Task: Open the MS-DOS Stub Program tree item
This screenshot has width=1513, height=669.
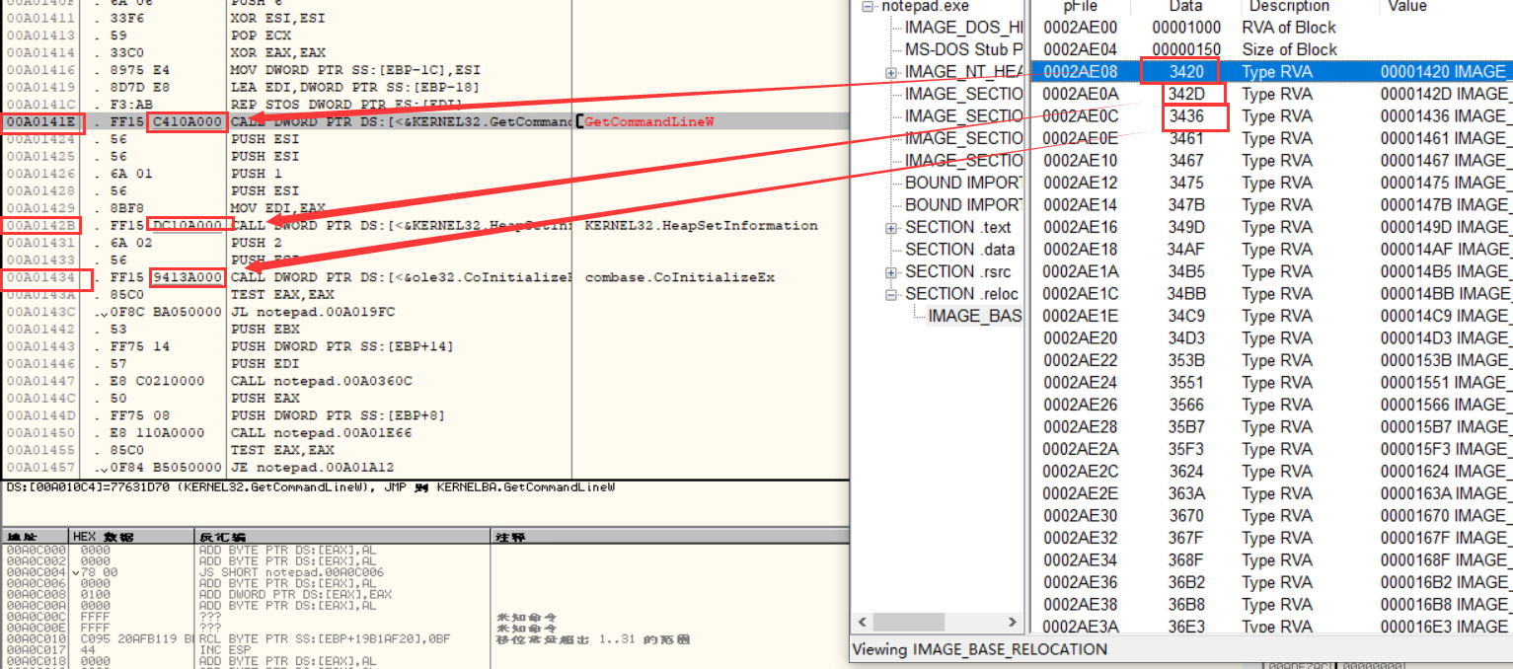Action: [x=963, y=49]
